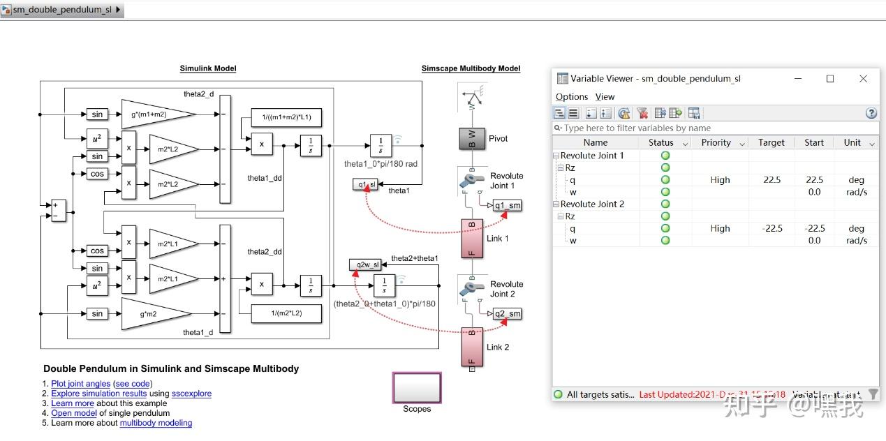Click the add column toolbar icon
This screenshot has height=441, width=886.
[x=675, y=112]
